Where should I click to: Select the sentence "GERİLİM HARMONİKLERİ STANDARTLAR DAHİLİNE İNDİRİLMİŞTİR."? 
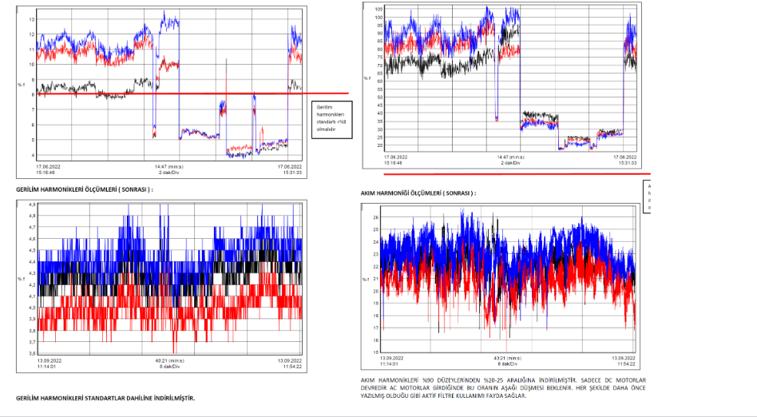tap(105, 399)
